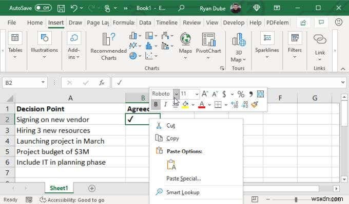Open the Charts dialog launcher
Viewport: 349px width, 204px height.
coord(222,69)
